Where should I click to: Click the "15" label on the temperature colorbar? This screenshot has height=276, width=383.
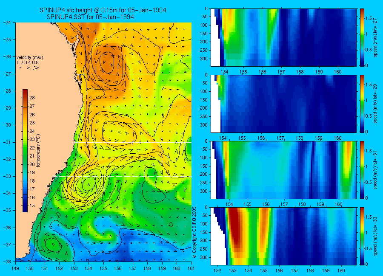coord(32,206)
